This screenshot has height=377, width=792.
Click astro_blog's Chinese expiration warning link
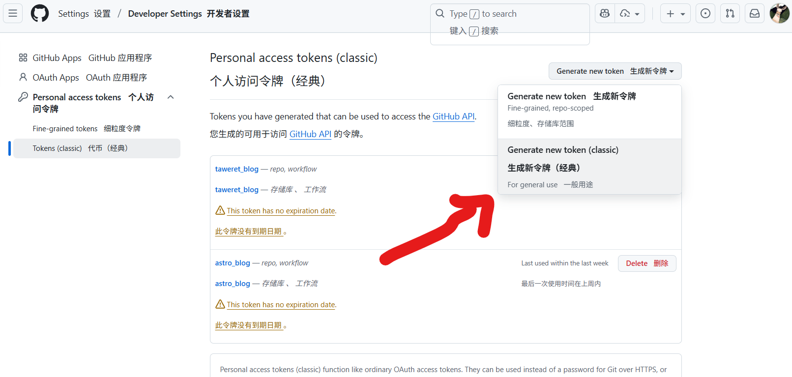(249, 325)
